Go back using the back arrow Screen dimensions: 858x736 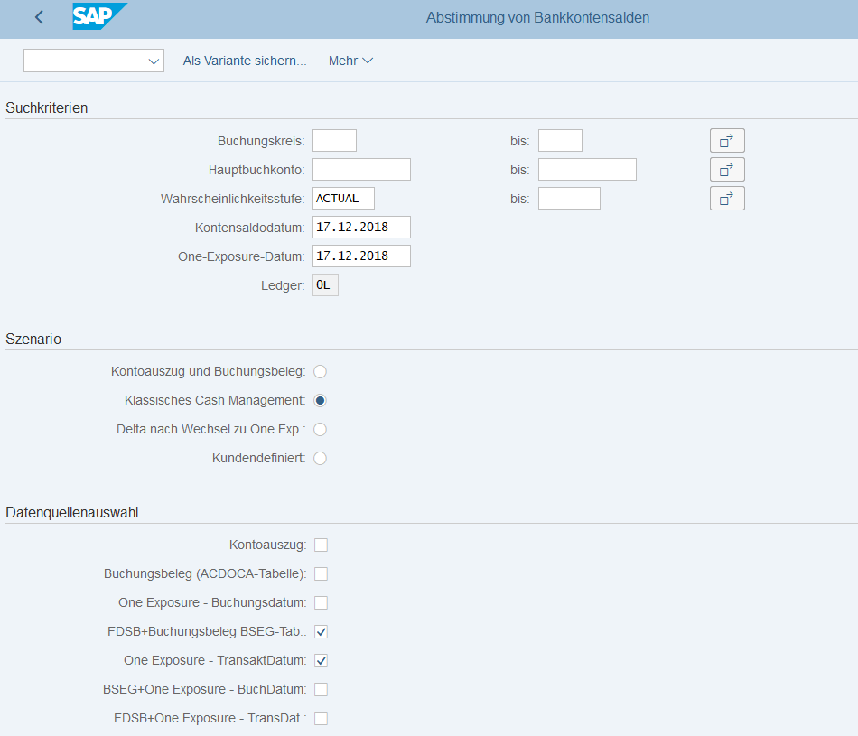39,17
